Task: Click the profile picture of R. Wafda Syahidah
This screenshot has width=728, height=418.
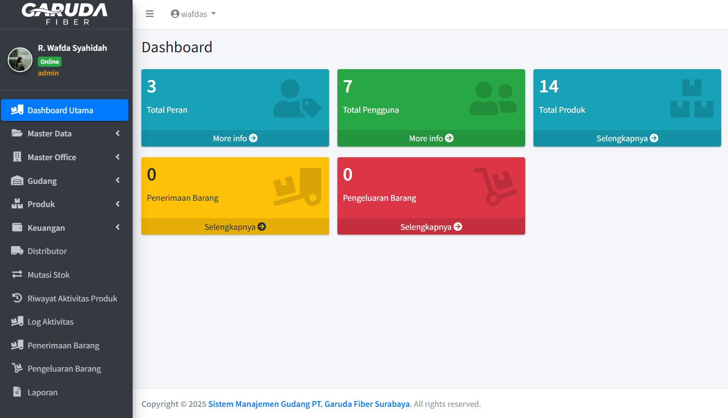Action: click(x=20, y=59)
